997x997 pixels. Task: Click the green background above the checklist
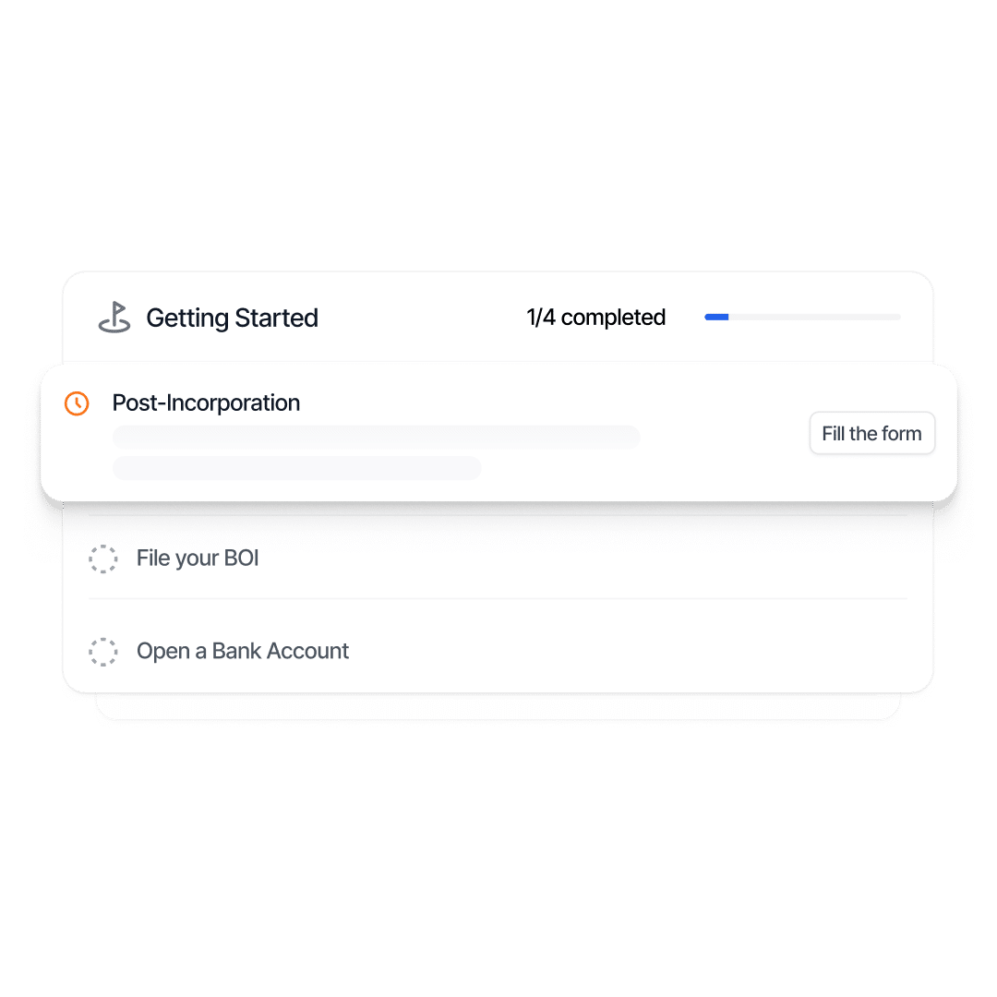click(x=498, y=138)
